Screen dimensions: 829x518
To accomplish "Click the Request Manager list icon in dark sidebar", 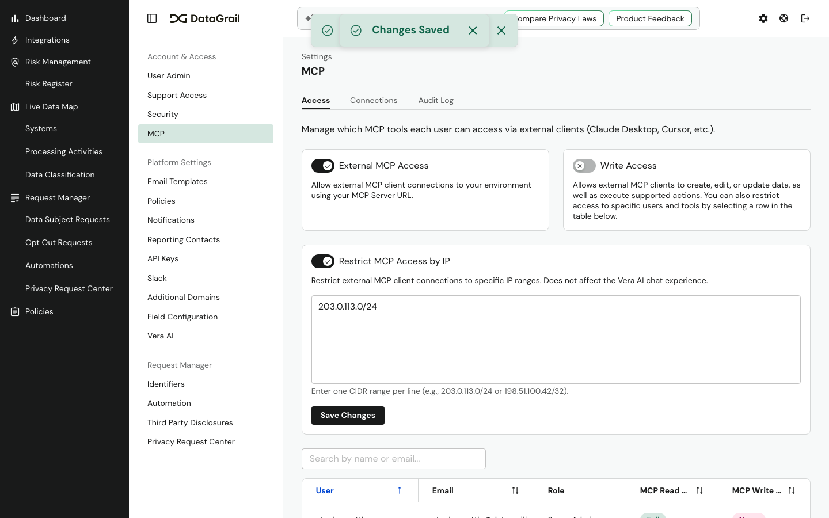I will coord(15,198).
